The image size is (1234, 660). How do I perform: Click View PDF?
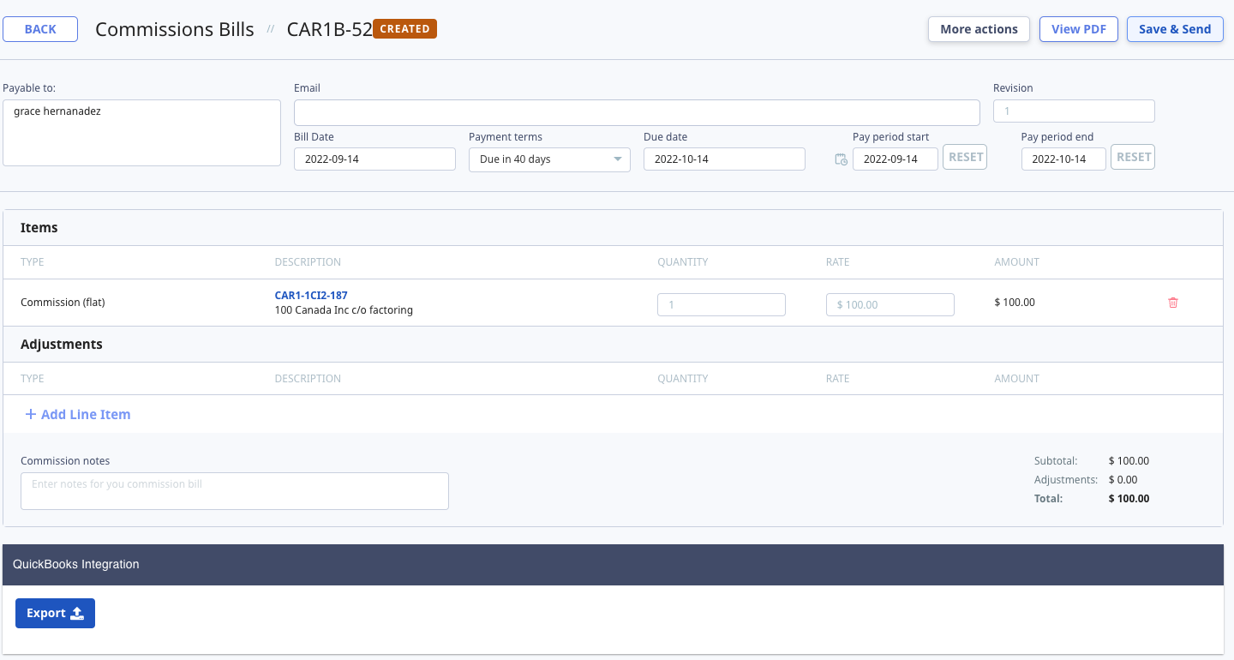[1078, 28]
